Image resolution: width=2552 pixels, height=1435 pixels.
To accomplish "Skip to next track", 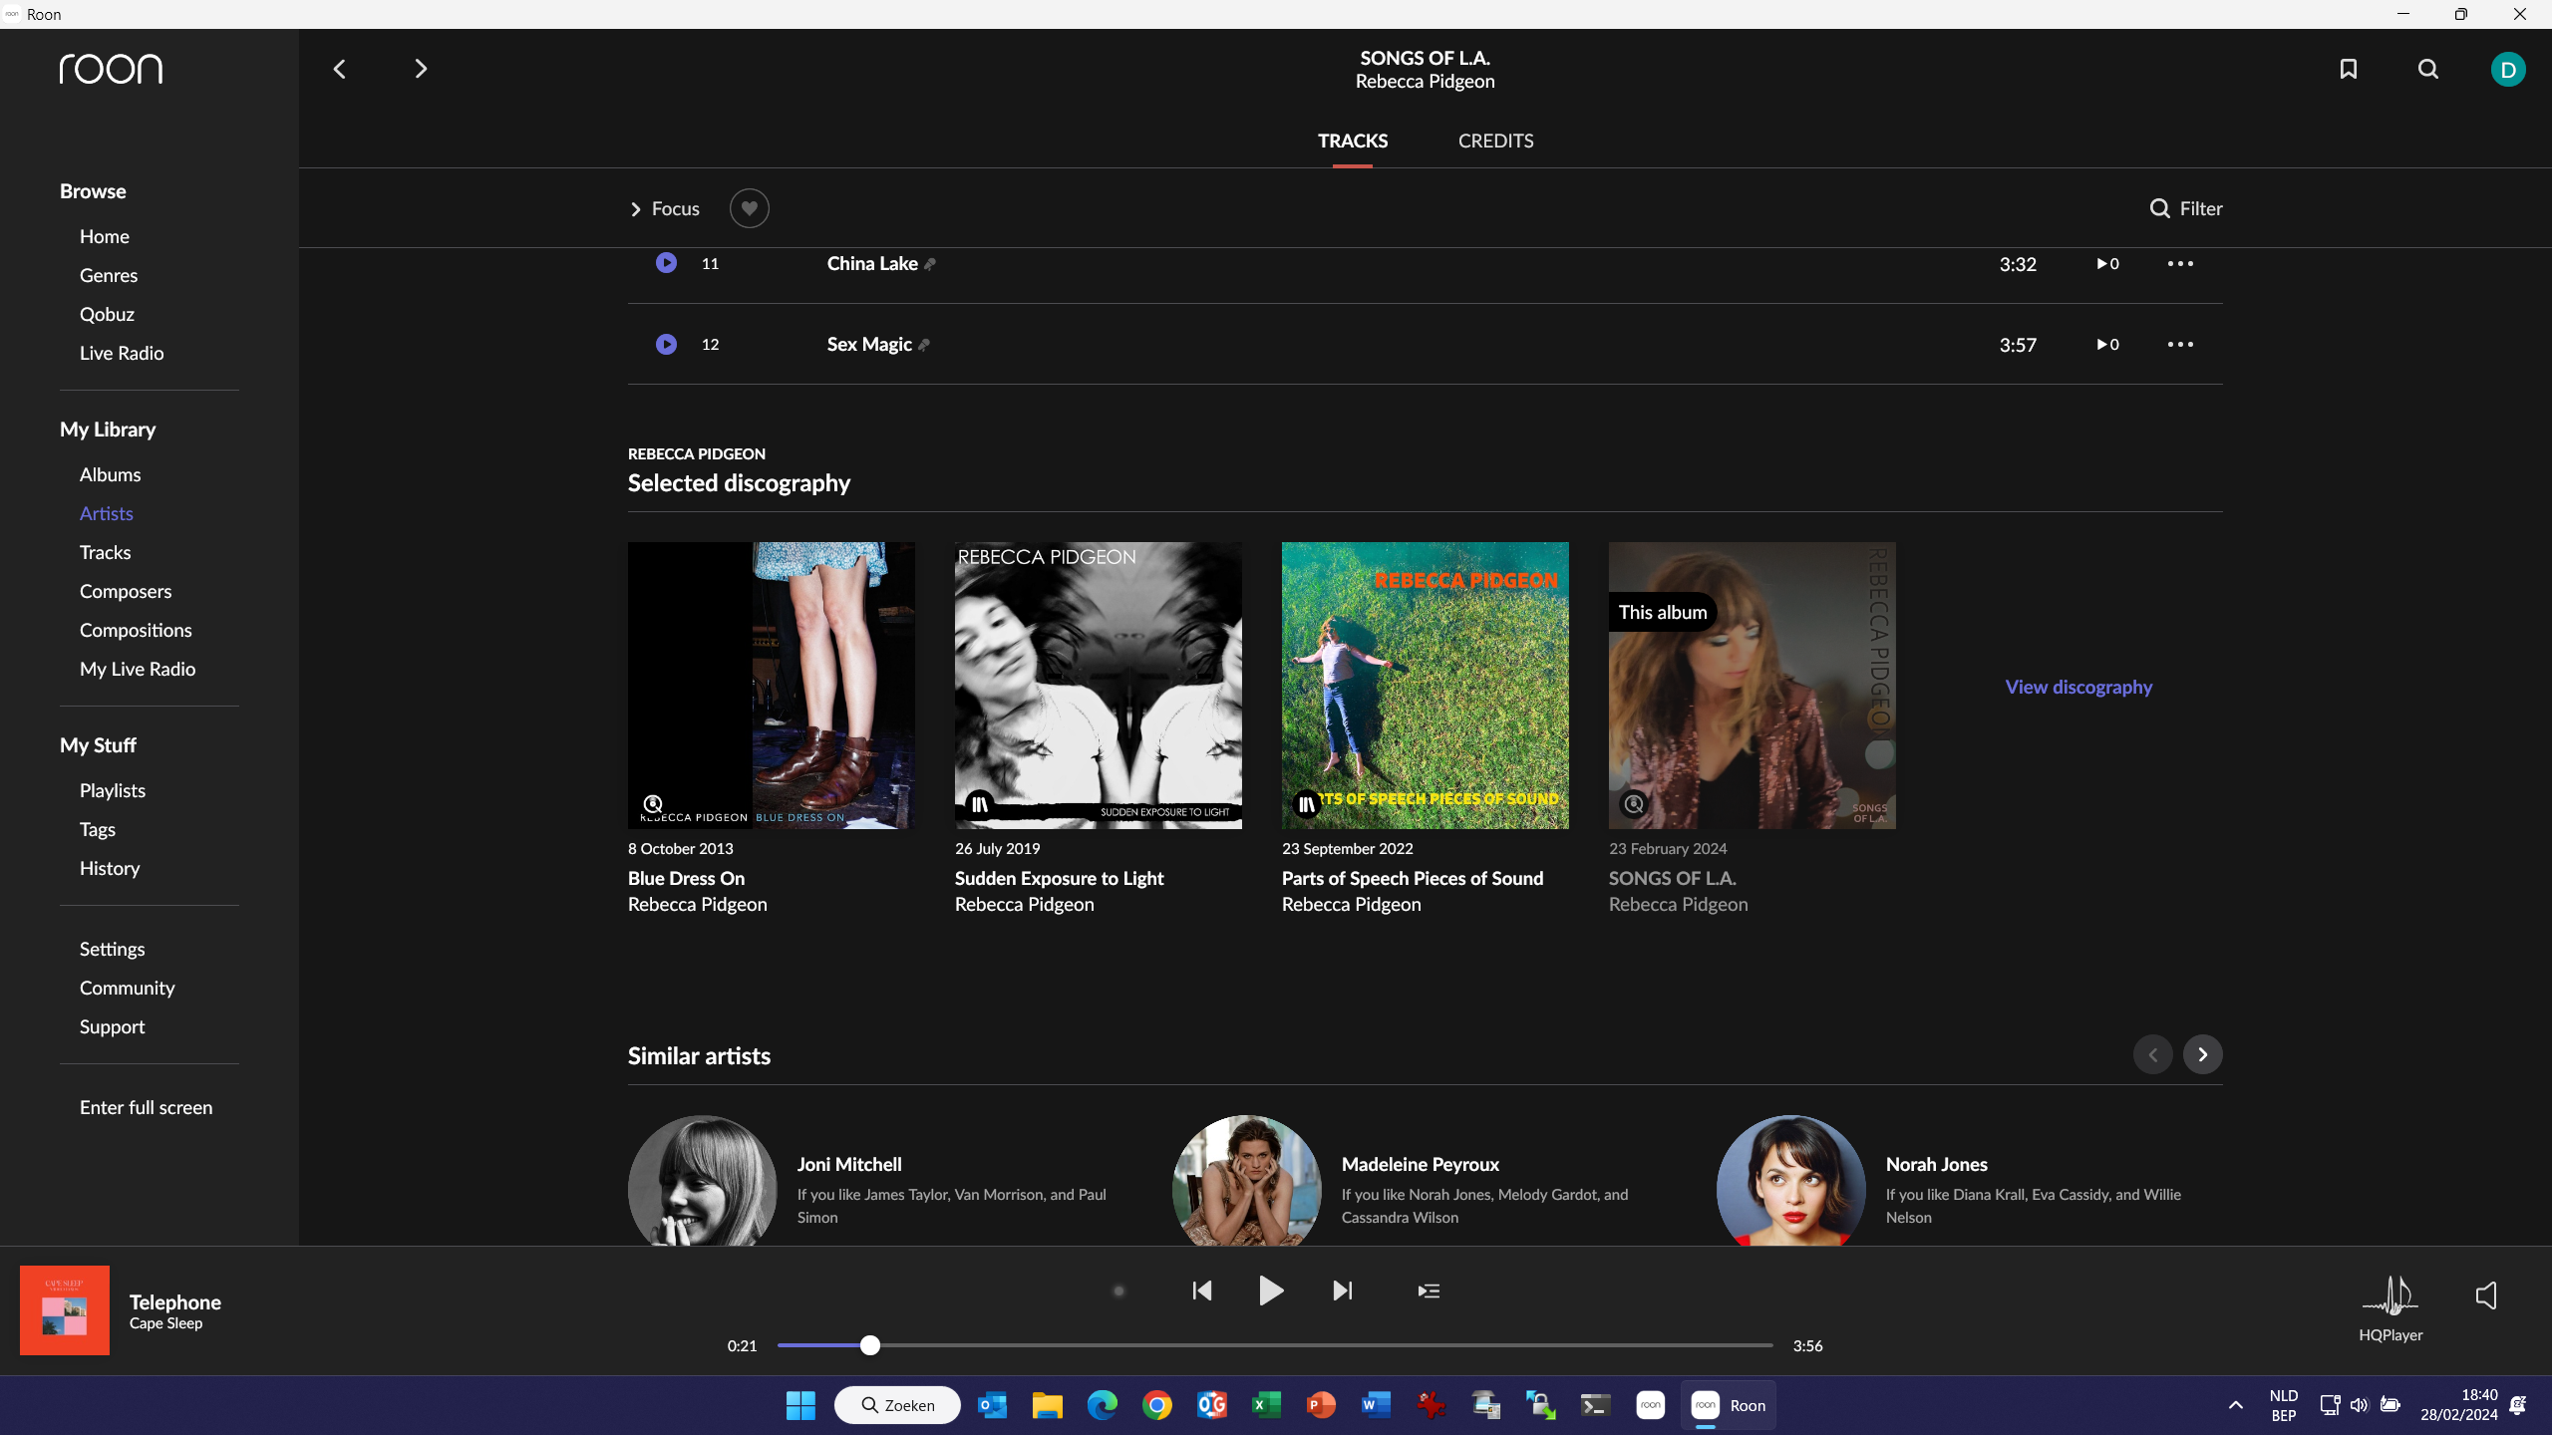I will click(1343, 1291).
